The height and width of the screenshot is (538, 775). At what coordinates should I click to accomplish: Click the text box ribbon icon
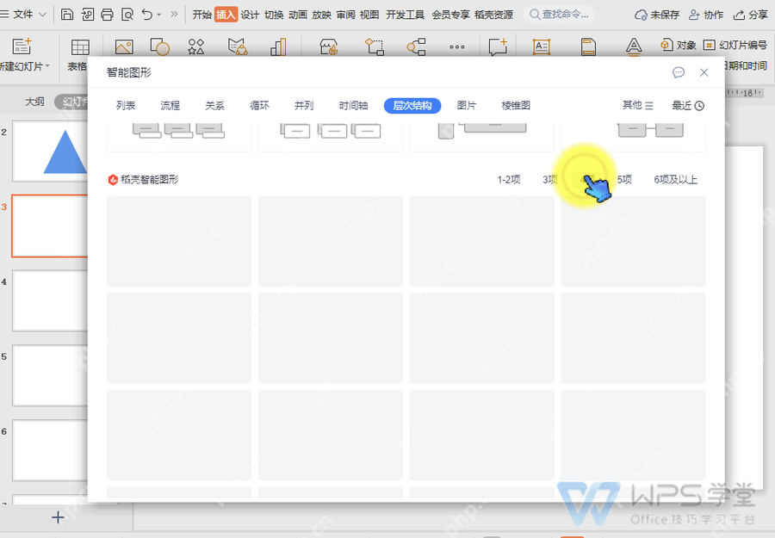542,47
